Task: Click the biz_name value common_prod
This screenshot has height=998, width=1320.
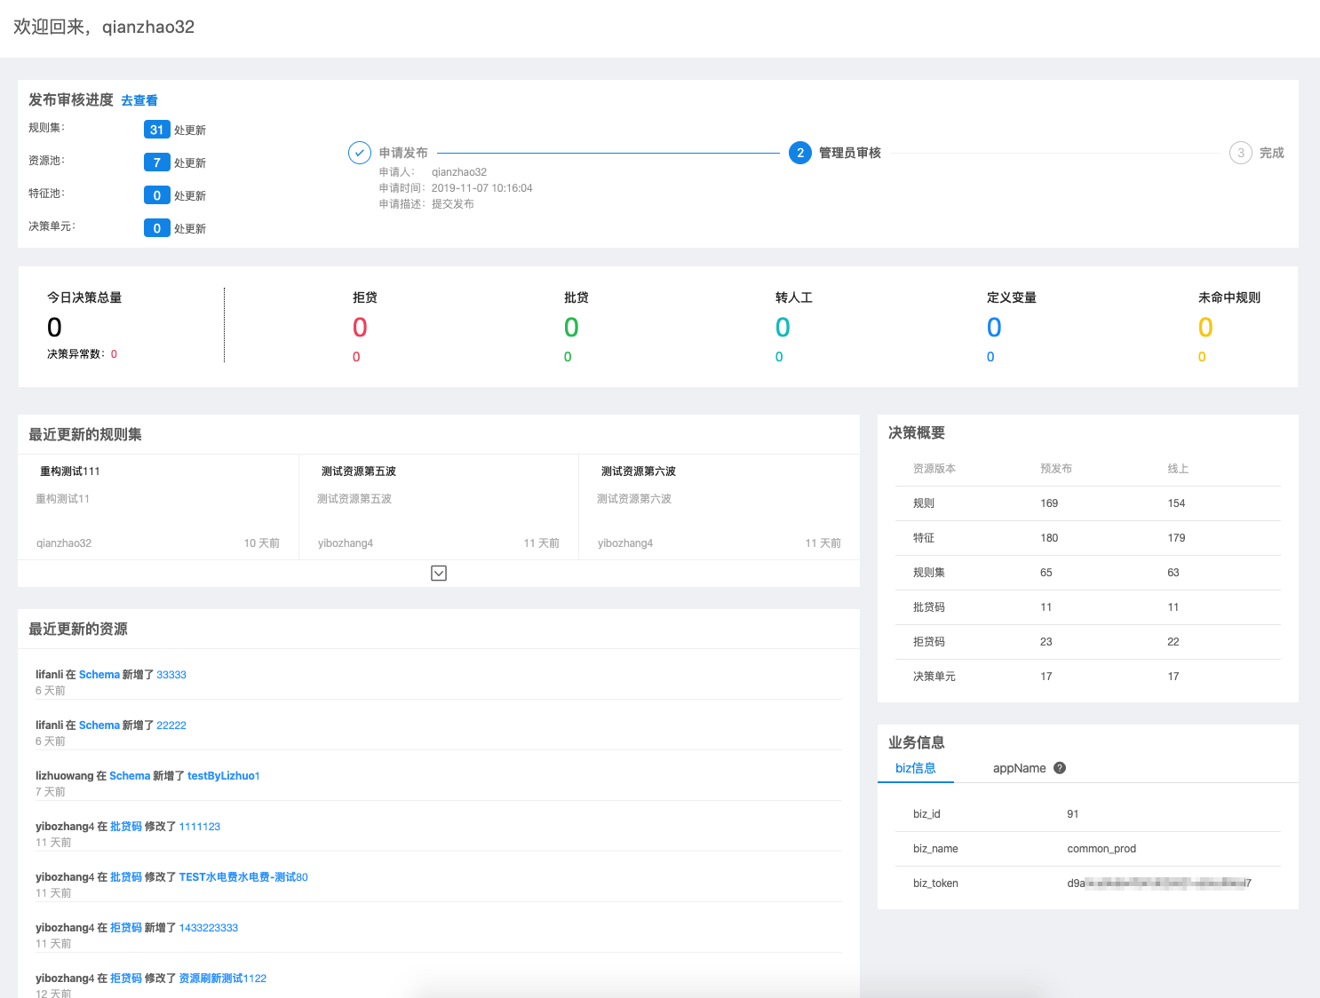Action: coord(1101,849)
